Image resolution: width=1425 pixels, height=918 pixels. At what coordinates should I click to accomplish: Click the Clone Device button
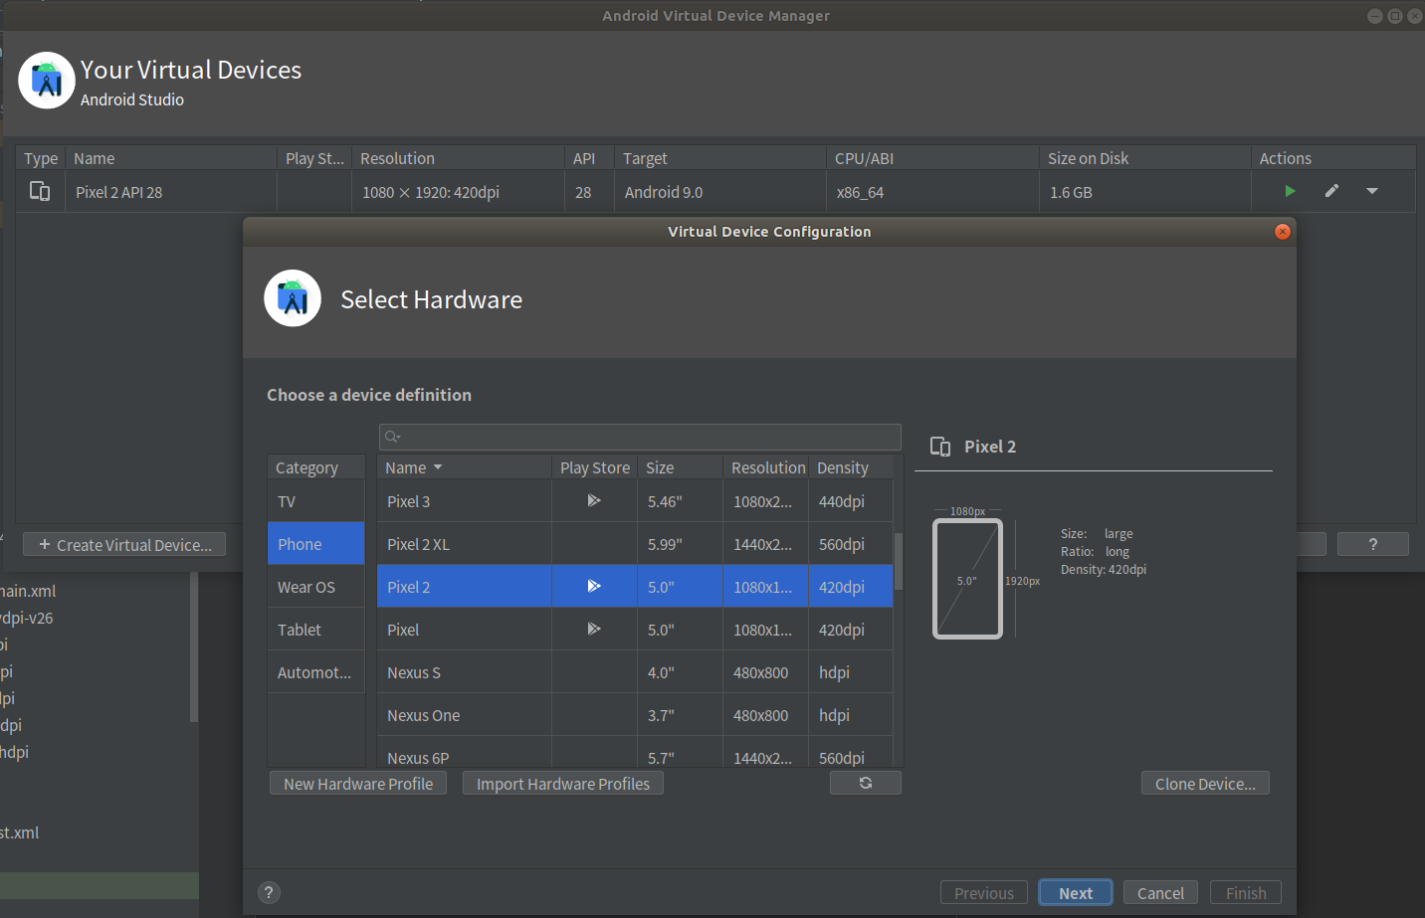[1205, 784]
